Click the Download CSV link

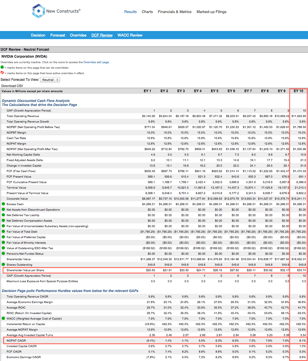click(x=12, y=86)
